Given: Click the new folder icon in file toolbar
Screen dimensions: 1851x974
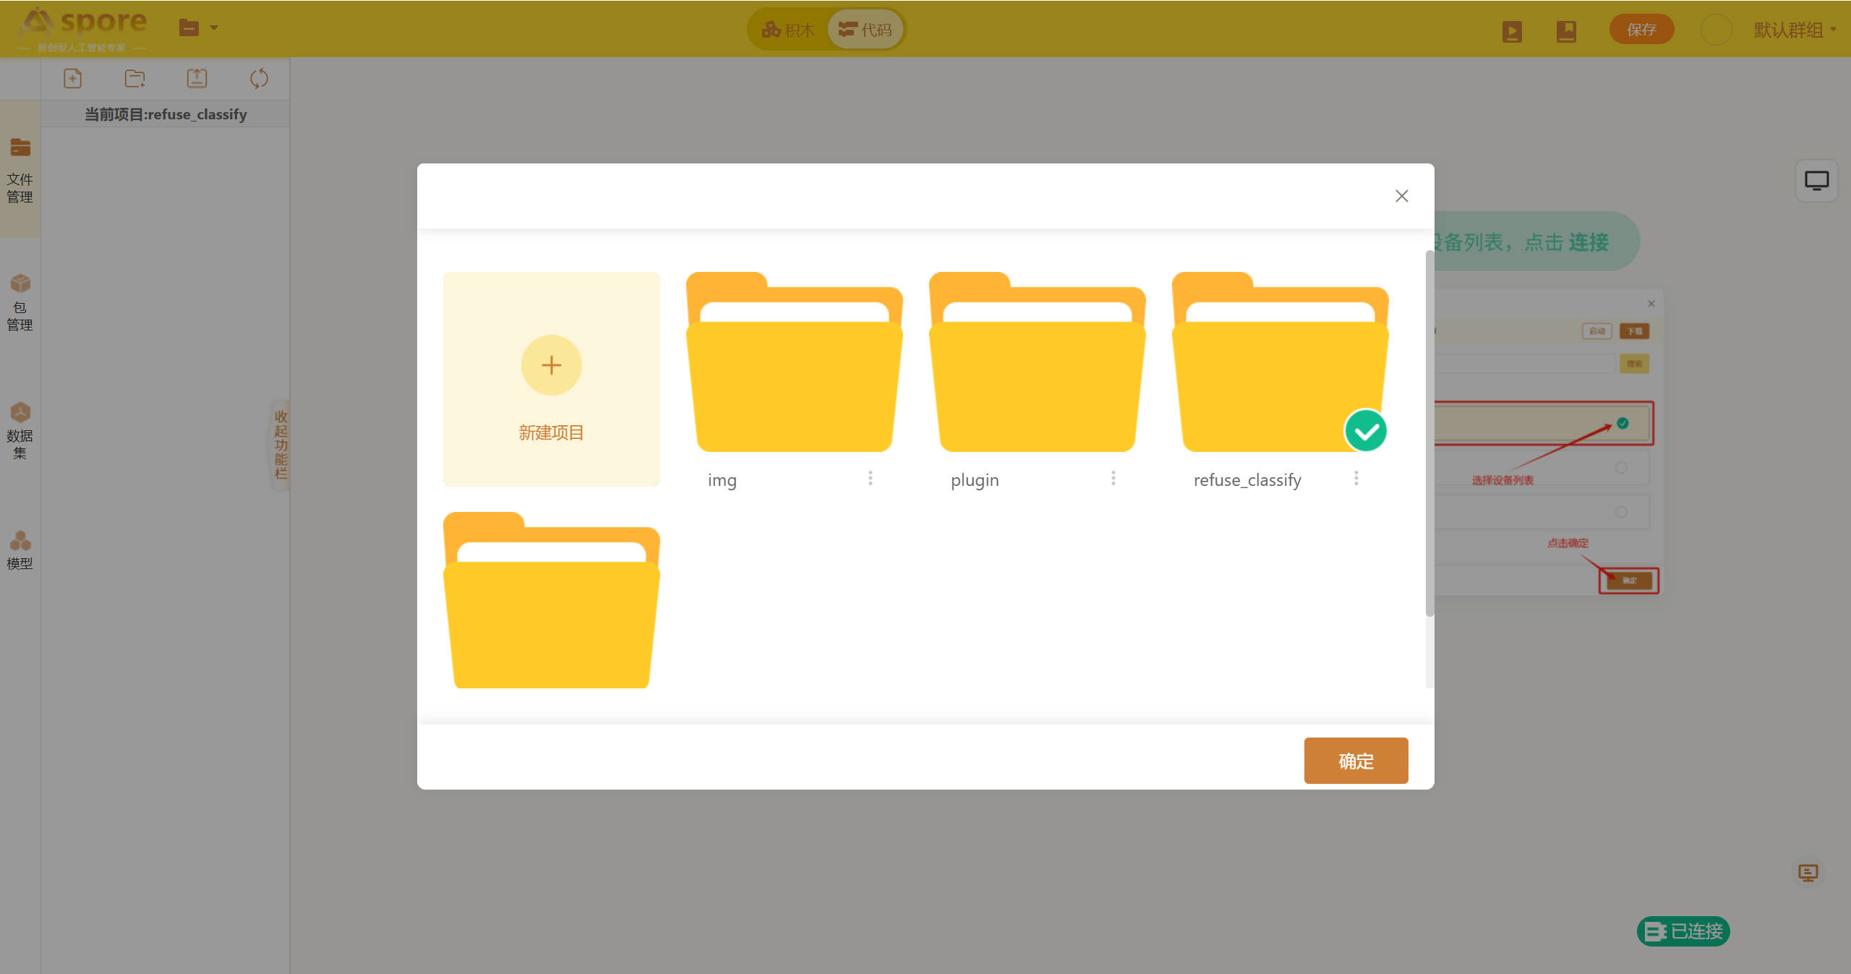Looking at the screenshot, I should pos(134,78).
